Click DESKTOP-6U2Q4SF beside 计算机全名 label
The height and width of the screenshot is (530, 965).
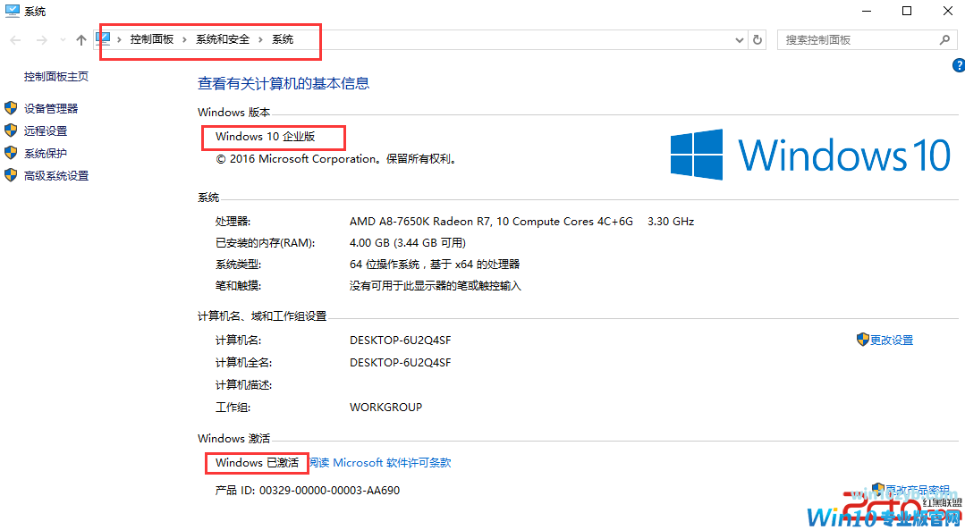coord(401,363)
